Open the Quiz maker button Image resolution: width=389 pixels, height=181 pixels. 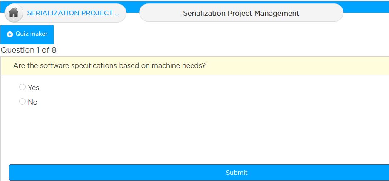pyautogui.click(x=27, y=35)
